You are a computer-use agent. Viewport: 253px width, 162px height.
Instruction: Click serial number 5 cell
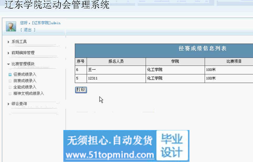(81, 78)
